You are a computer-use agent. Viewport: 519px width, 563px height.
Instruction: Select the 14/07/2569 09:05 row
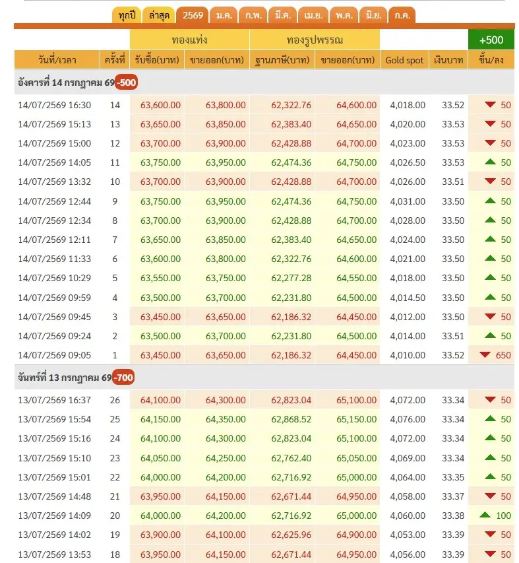(x=264, y=355)
